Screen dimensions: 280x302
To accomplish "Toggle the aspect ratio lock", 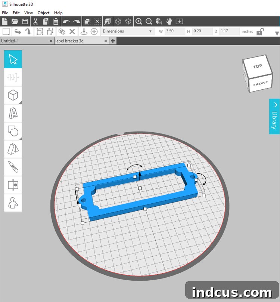I will click(x=260, y=31).
